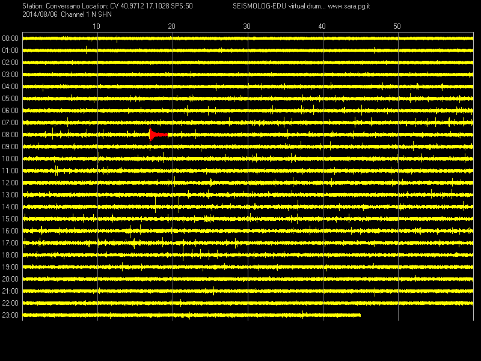
Task: Select the 06:00 hour label
Action: [x=10, y=111]
